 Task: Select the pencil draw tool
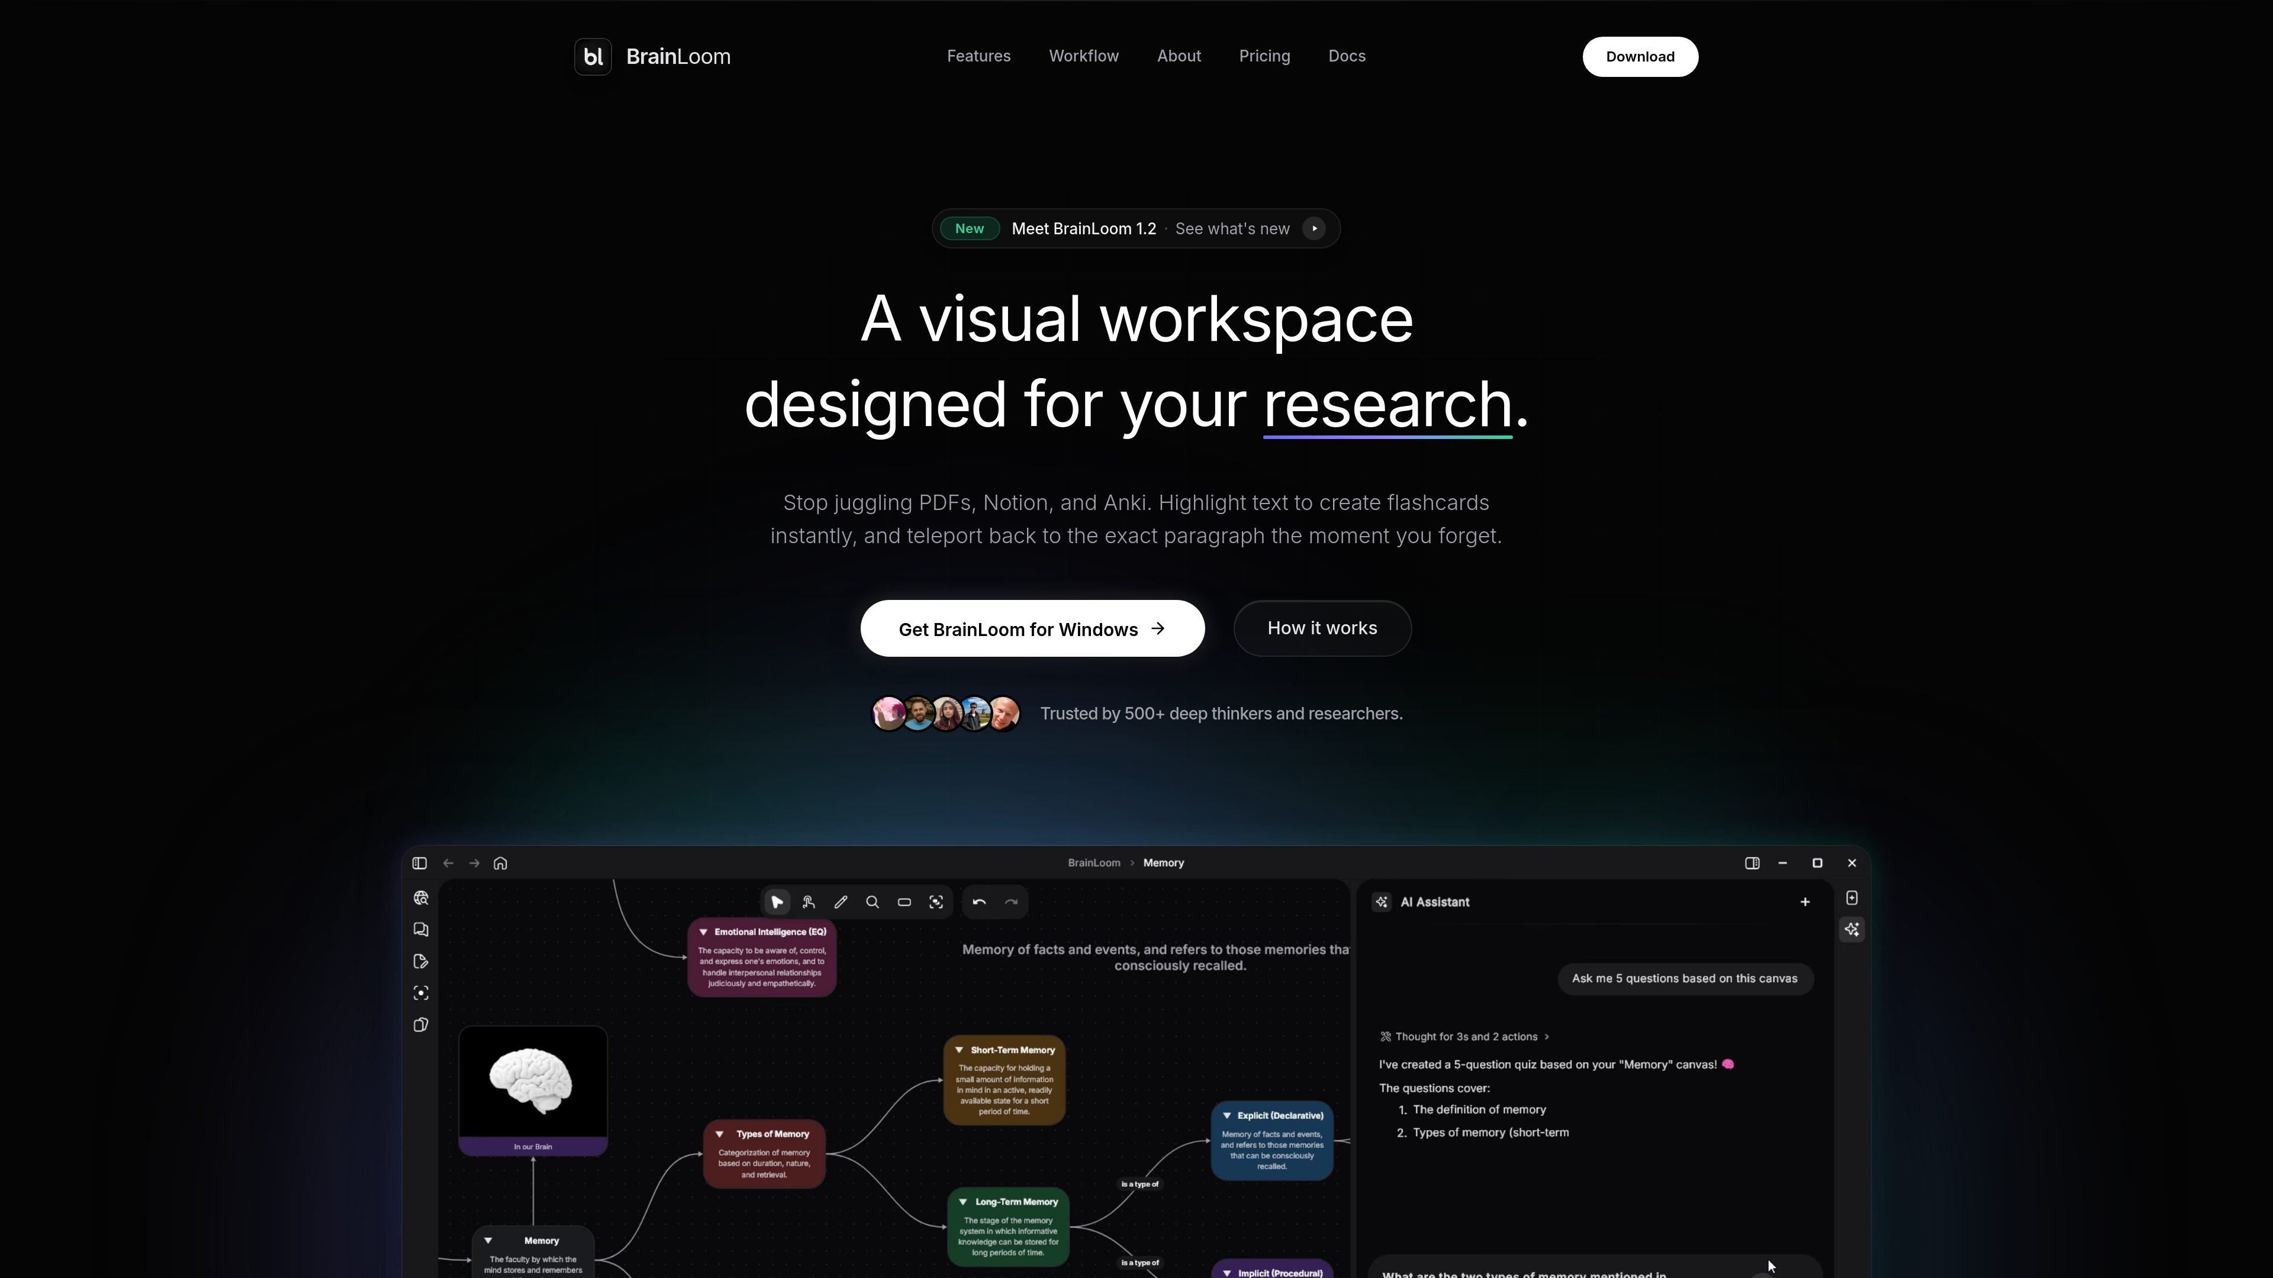click(840, 901)
